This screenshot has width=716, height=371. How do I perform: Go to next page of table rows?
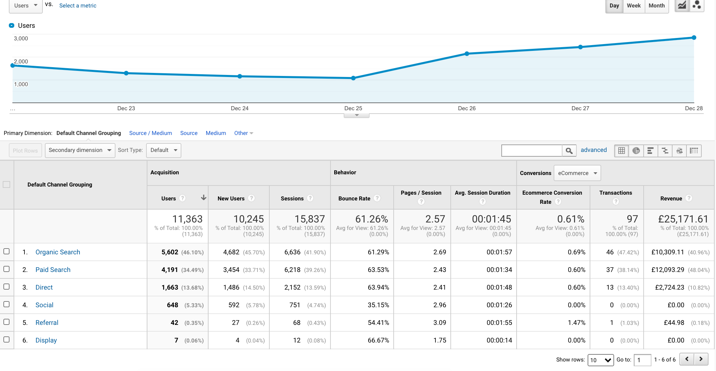tap(701, 359)
